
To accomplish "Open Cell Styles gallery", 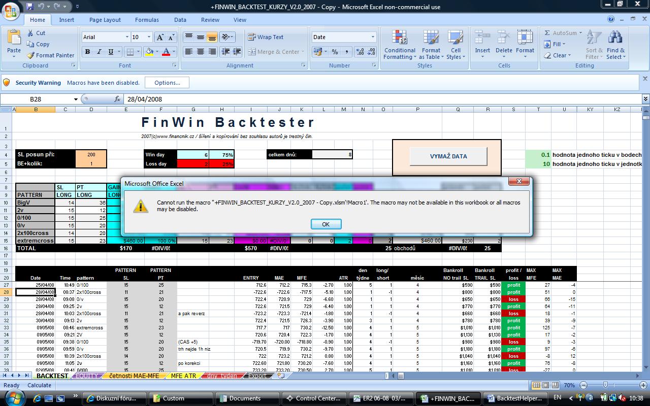I will point(456,45).
